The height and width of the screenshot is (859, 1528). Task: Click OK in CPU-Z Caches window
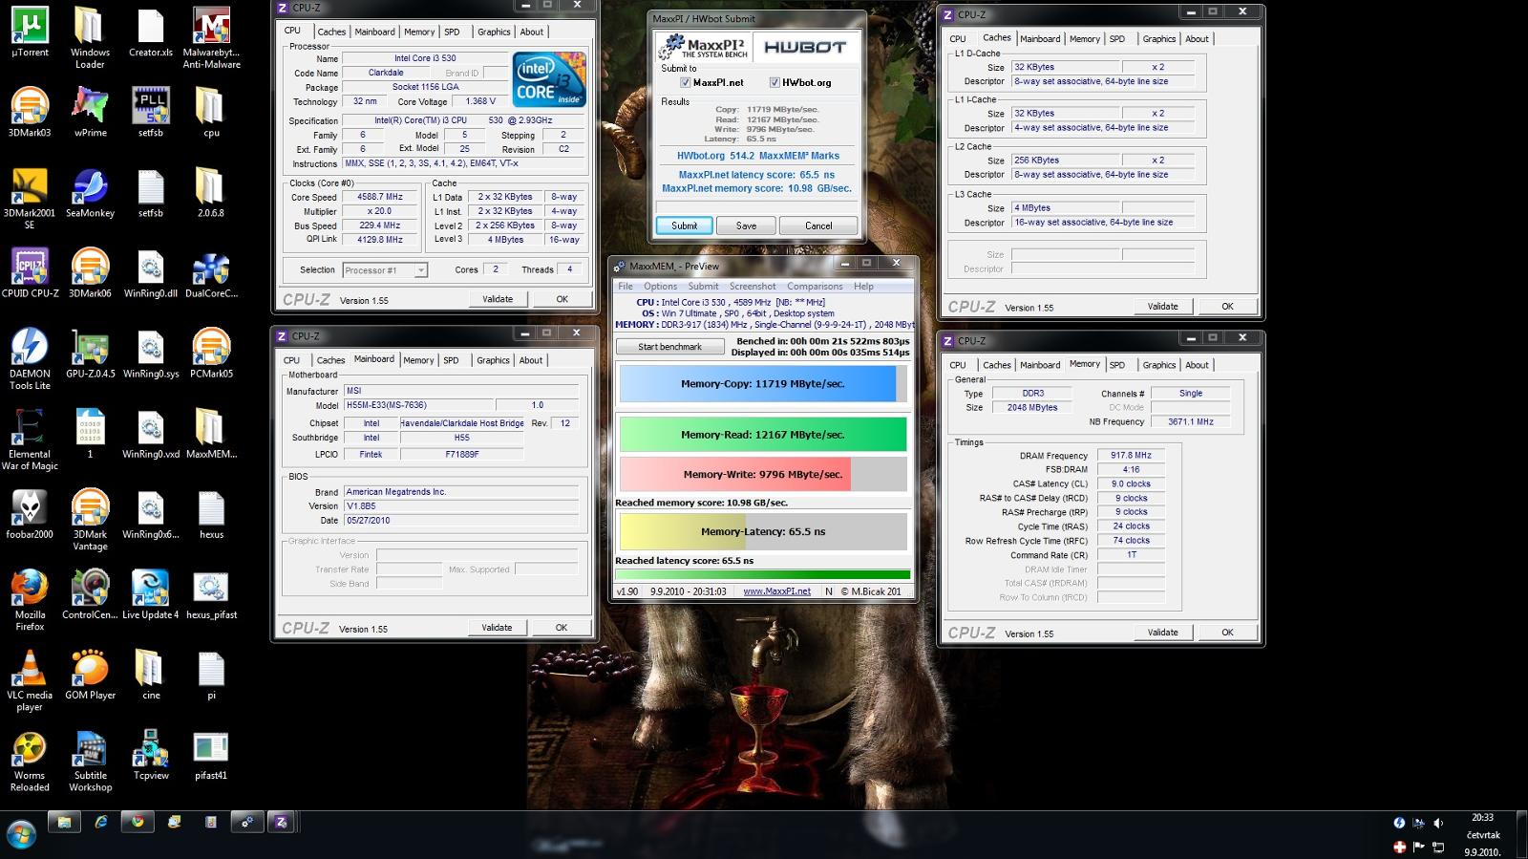tap(1227, 307)
